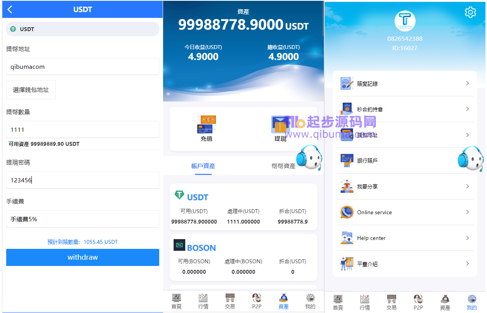Image resolution: width=487 pixels, height=313 pixels.
Task: Click the phone number 0826542388
Action: [405, 39]
